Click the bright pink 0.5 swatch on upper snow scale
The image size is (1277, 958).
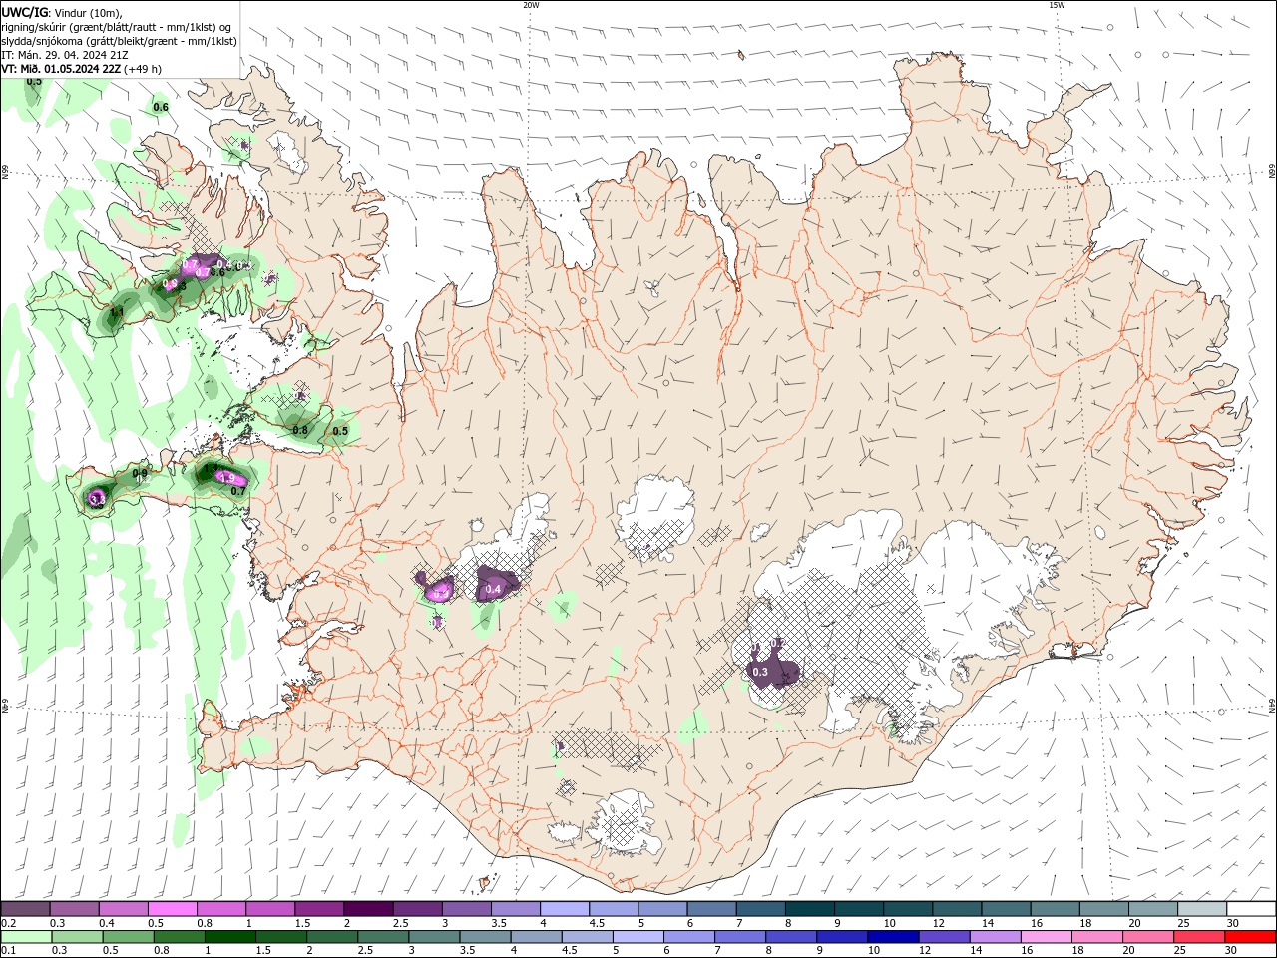click(172, 909)
